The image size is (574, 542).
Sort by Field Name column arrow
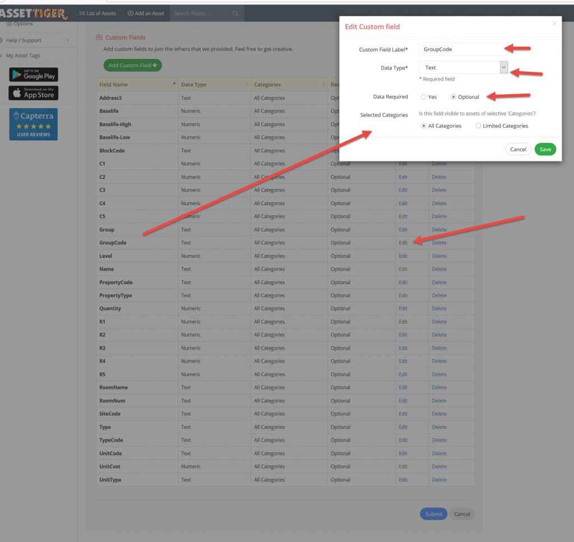(174, 84)
